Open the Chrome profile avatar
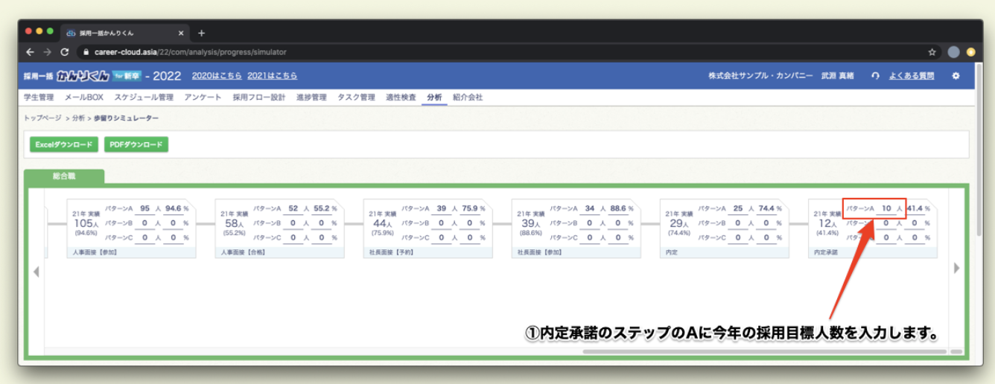The height and width of the screenshot is (384, 995). click(x=953, y=53)
